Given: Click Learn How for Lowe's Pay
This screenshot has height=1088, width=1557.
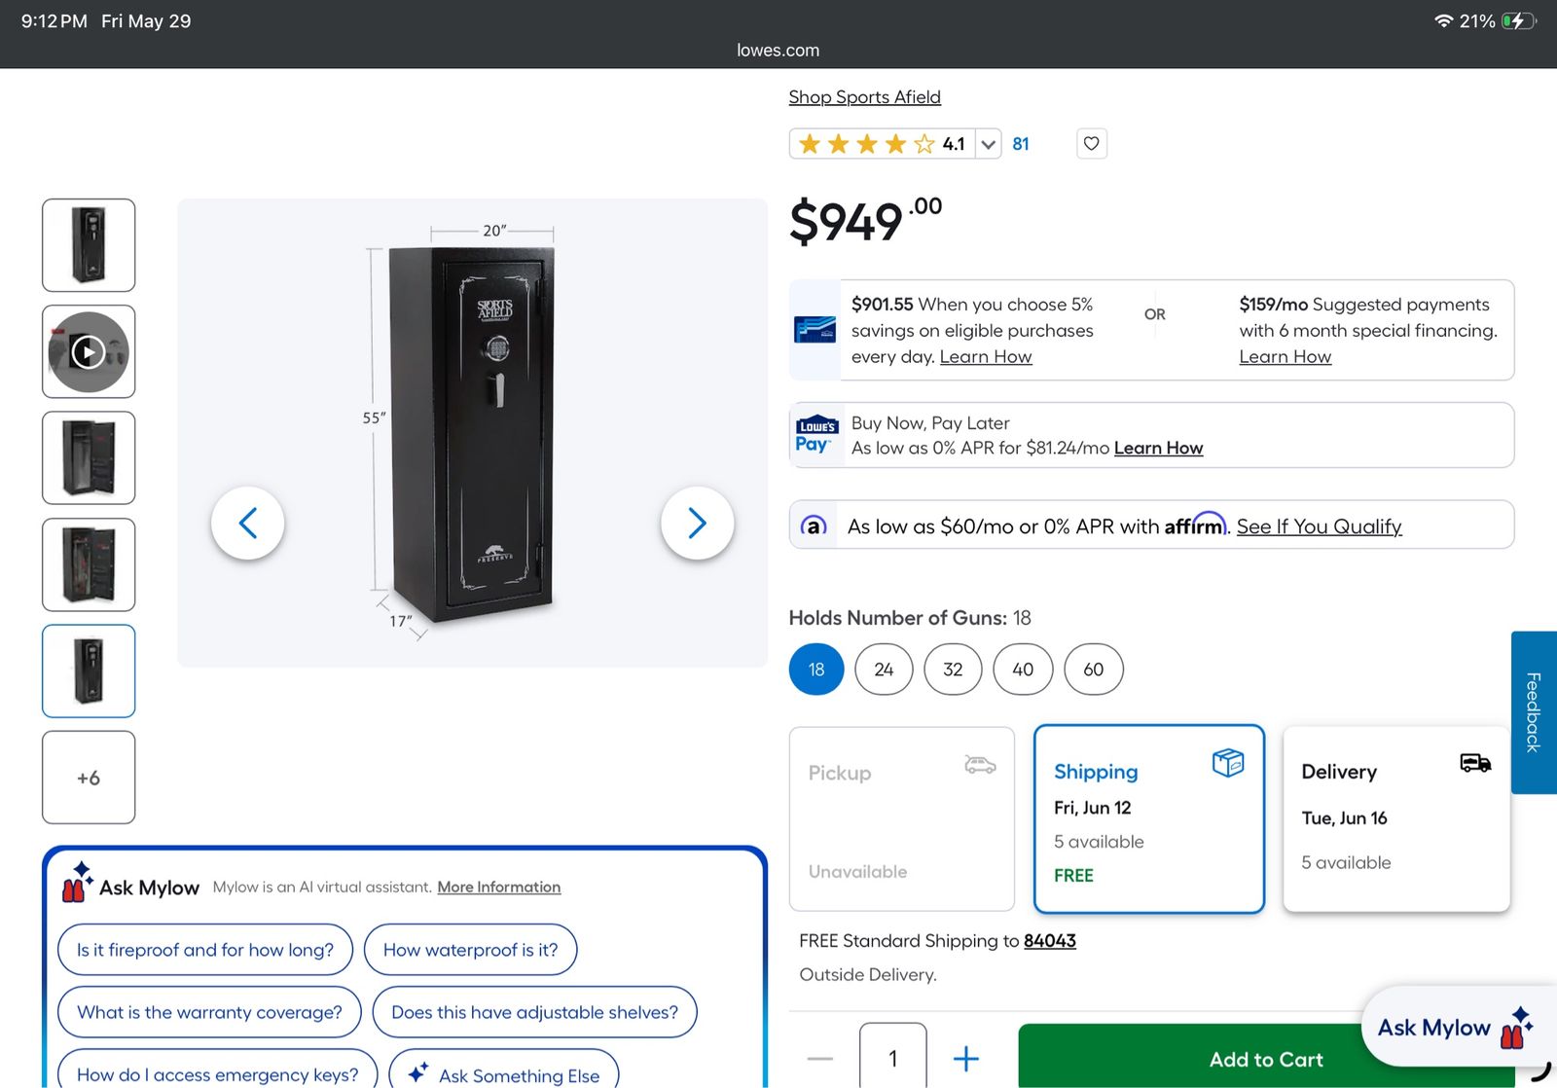Looking at the screenshot, I should tap(1158, 448).
